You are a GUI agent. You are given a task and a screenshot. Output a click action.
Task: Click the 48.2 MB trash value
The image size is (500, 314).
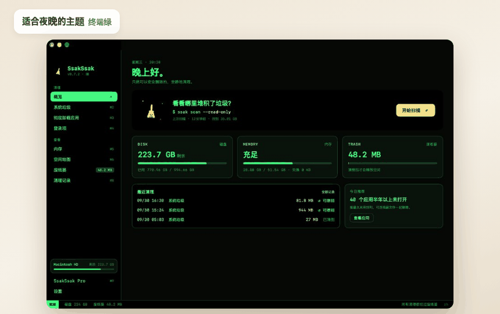click(365, 155)
